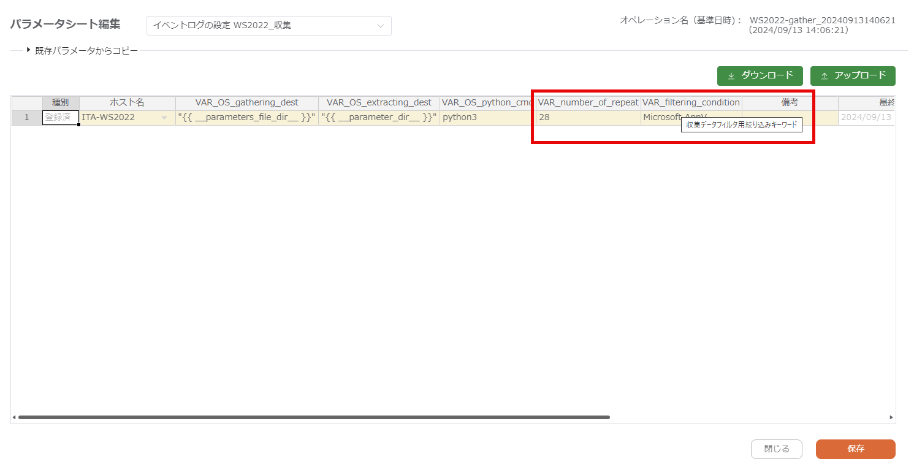The height and width of the screenshot is (467, 914).
Task: Click the "{{ __parameter_dir__ }}" cell
Action: pos(379,117)
